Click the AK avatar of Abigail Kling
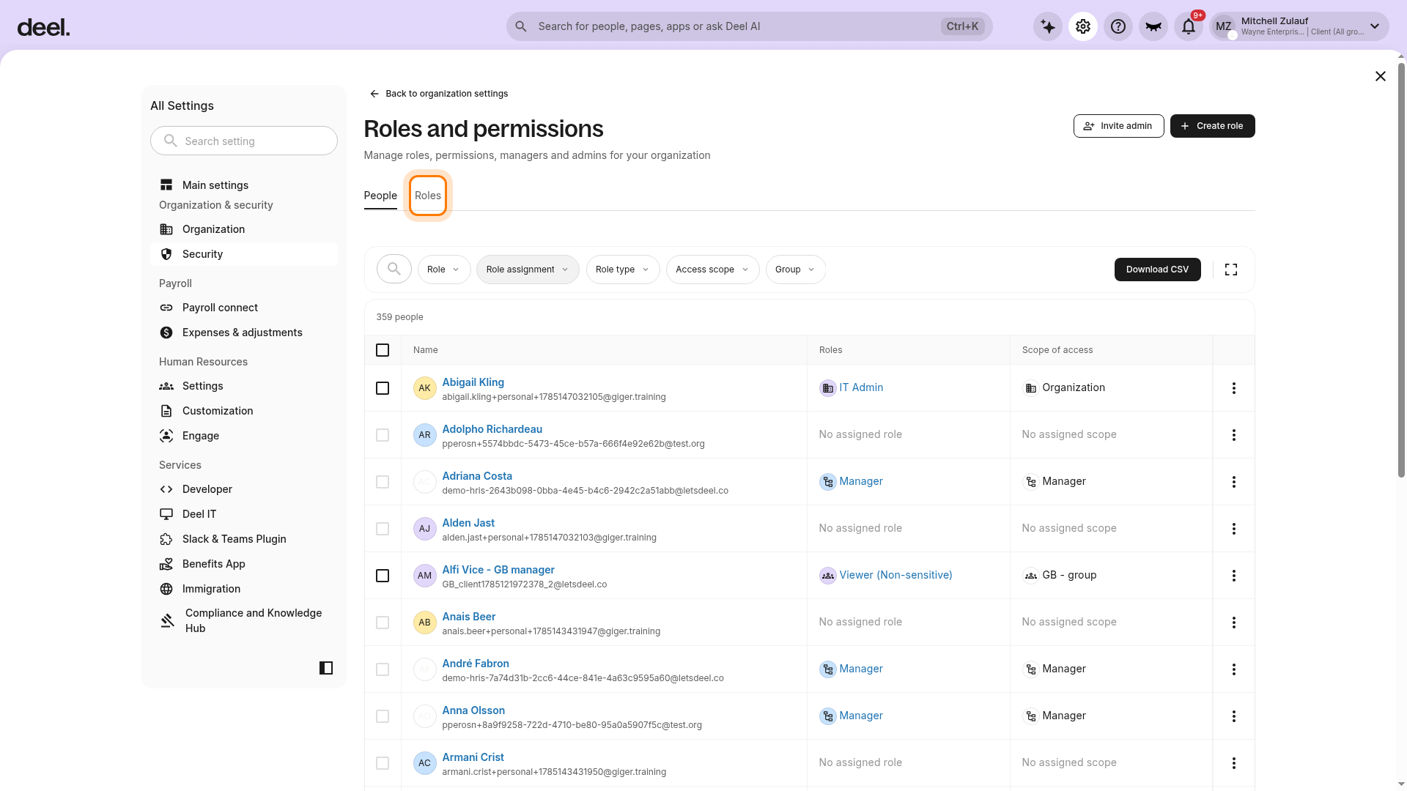Screen dimensions: 1407x791 point(425,388)
